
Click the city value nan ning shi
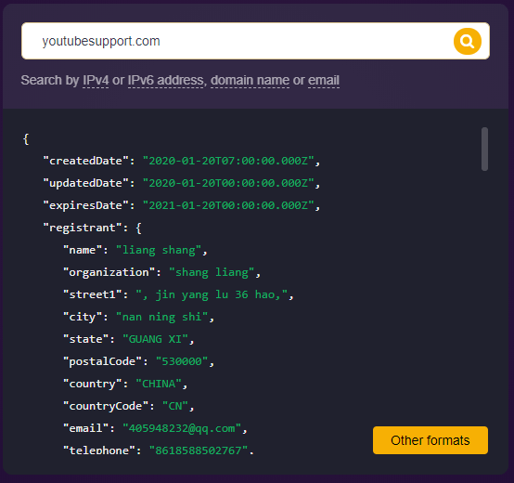[162, 318]
